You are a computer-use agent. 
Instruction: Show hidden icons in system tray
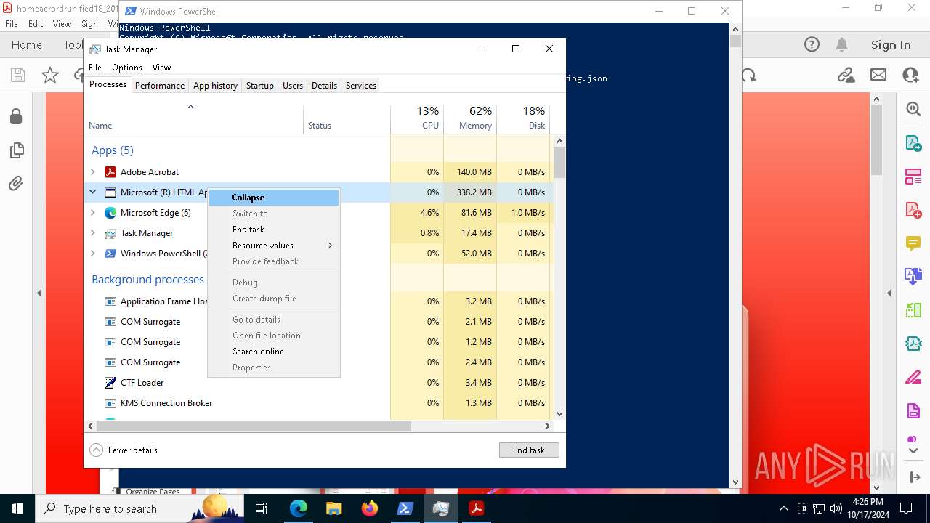click(x=783, y=508)
